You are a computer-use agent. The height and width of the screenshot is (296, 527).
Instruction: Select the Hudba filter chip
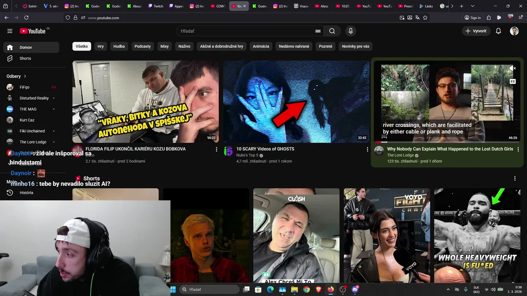coord(119,46)
